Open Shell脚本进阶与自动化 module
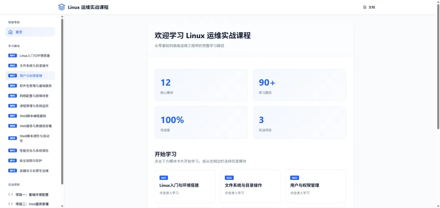The height and width of the screenshot is (208, 440). [30, 138]
